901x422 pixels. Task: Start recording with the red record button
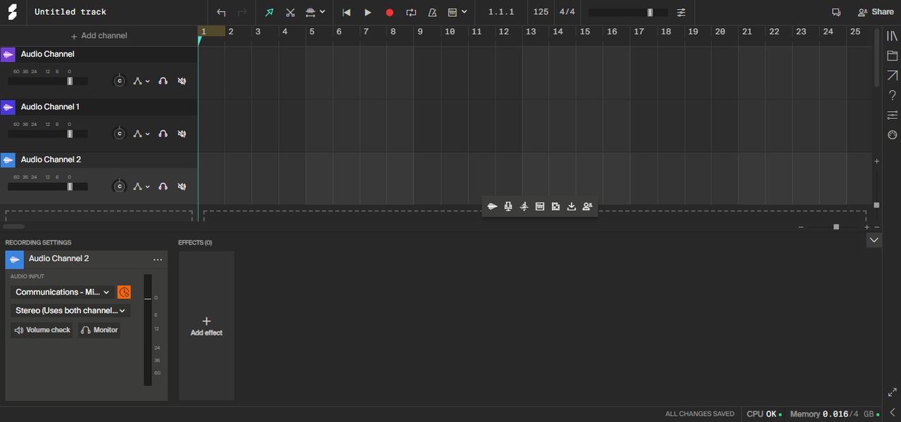click(x=389, y=12)
